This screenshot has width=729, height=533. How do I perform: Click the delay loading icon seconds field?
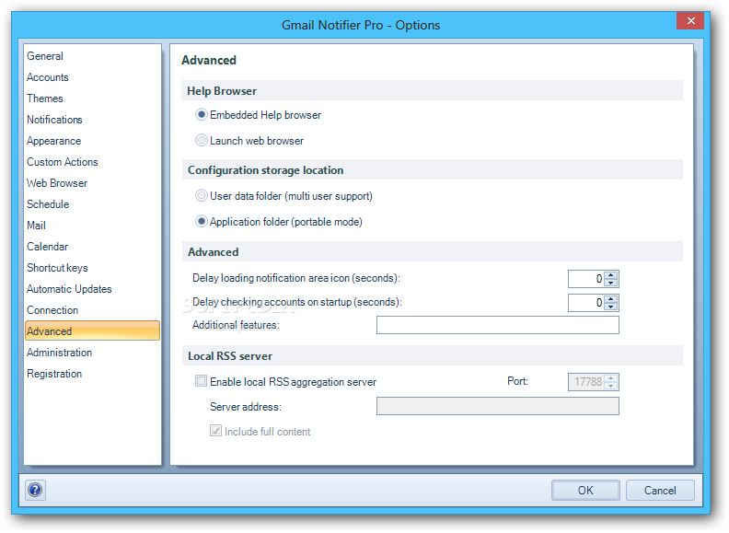click(586, 279)
